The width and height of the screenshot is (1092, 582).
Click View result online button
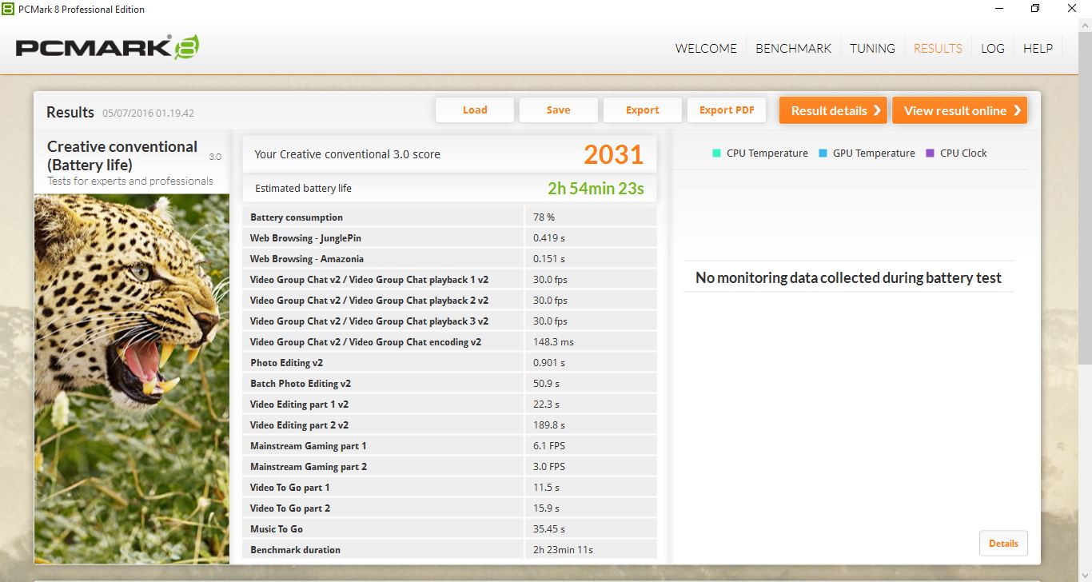[x=959, y=110]
